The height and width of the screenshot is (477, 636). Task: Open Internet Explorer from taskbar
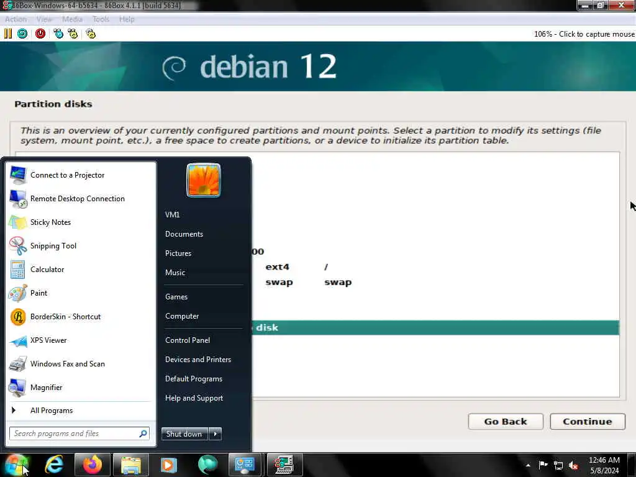[54, 465]
